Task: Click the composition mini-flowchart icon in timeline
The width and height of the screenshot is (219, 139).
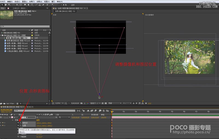Action: click(79, 111)
